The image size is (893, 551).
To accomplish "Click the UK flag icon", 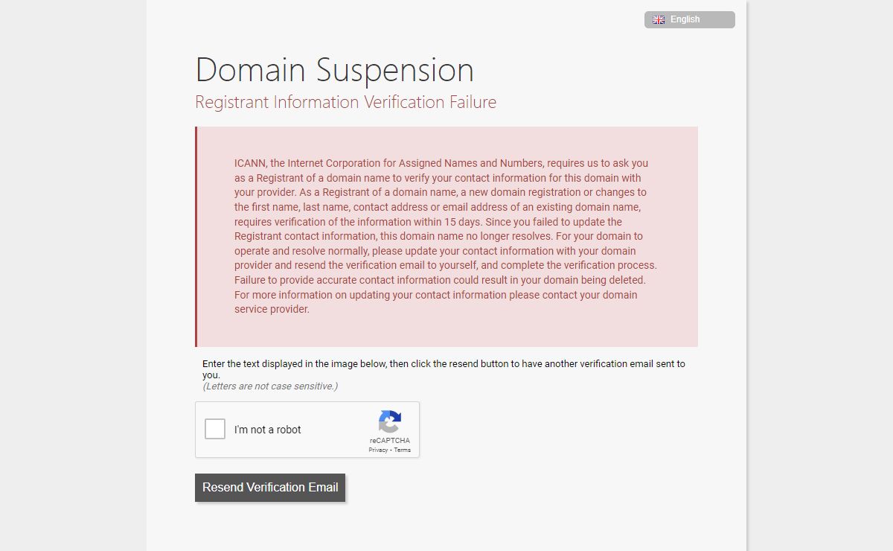I will coord(659,19).
